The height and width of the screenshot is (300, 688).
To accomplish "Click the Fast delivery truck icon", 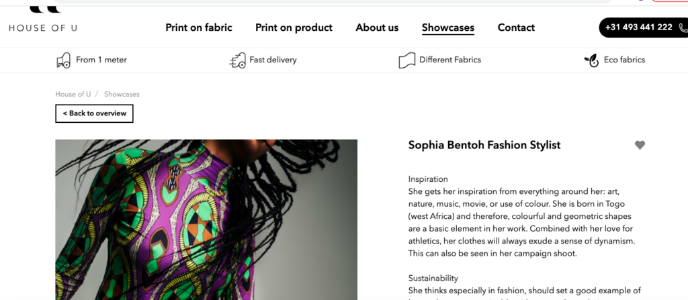I will [237, 60].
